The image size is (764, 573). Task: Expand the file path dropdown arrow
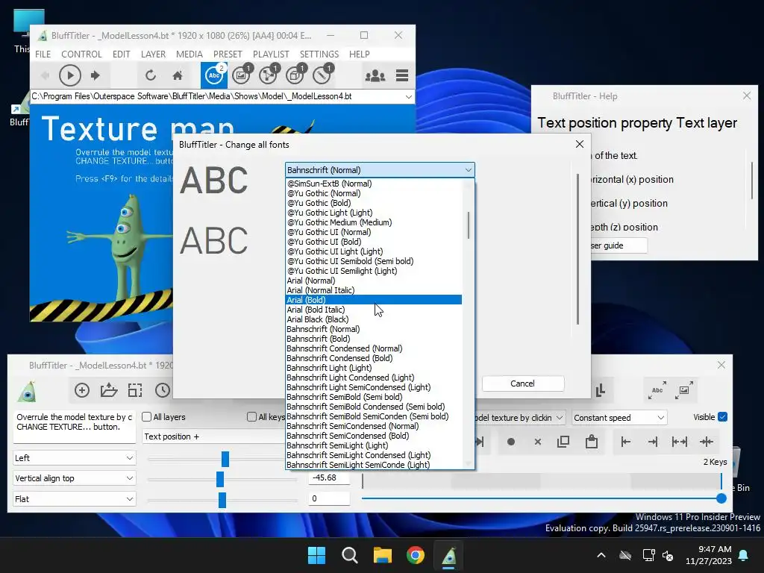pos(408,96)
